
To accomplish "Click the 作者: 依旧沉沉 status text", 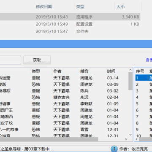I will point(133,149).
